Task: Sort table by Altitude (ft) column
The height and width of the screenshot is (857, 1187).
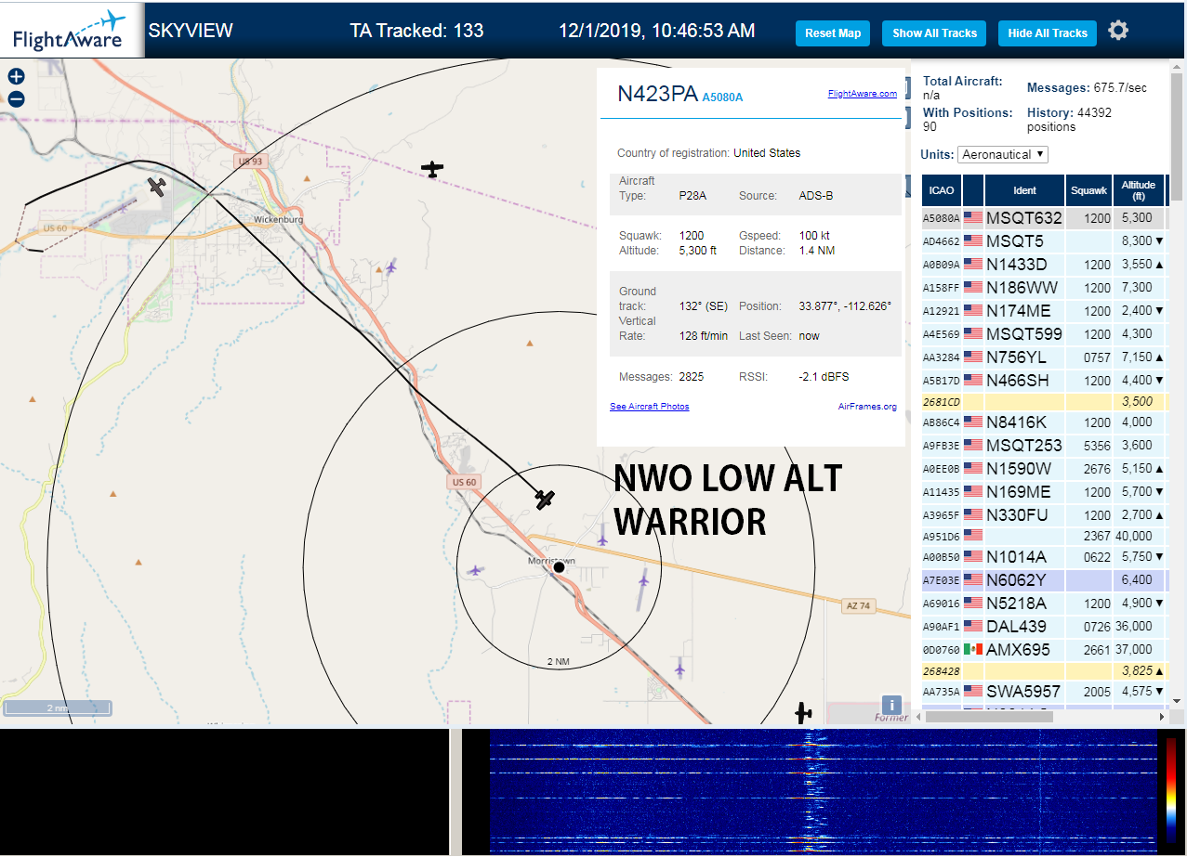Action: click(x=1138, y=190)
